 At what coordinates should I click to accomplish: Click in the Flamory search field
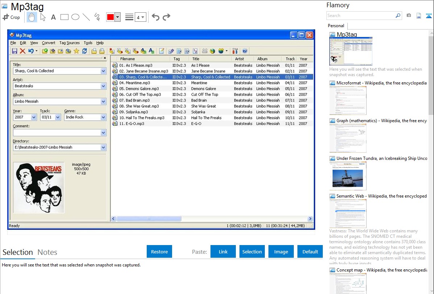(x=360, y=16)
